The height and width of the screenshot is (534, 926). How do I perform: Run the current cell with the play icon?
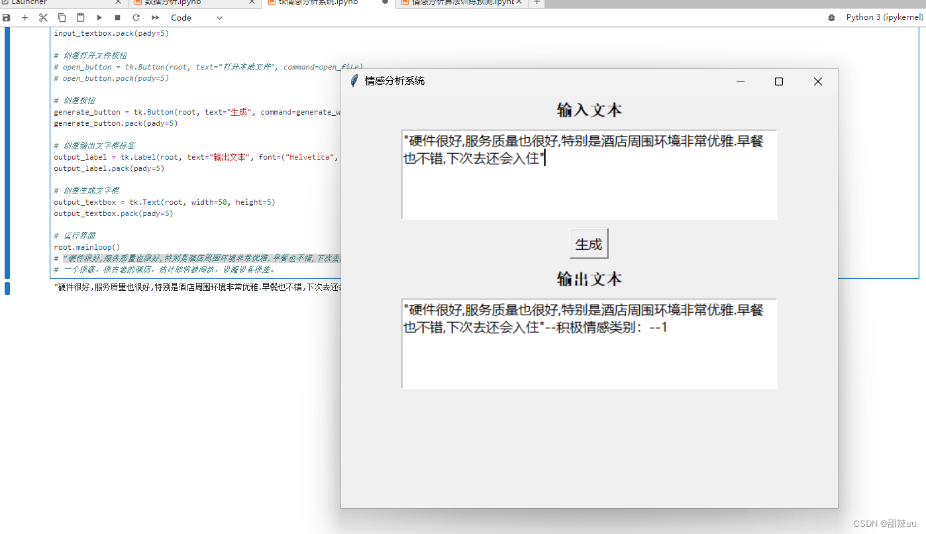(x=99, y=17)
